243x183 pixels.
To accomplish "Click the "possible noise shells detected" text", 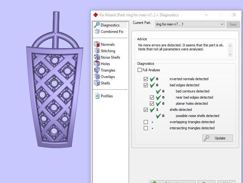I will click(x=198, y=116).
